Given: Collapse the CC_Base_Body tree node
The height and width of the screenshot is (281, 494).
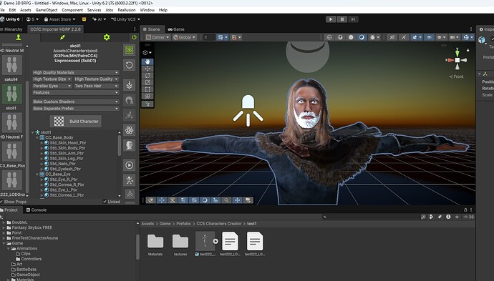Looking at the screenshot, I should 37,138.
